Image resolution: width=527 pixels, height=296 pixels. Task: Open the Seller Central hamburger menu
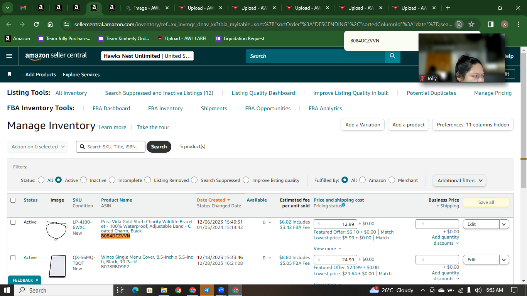click(9, 56)
